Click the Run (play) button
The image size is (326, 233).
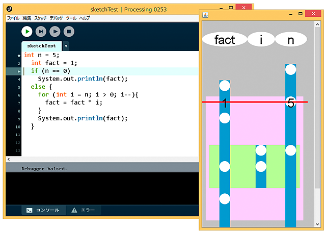click(26, 32)
